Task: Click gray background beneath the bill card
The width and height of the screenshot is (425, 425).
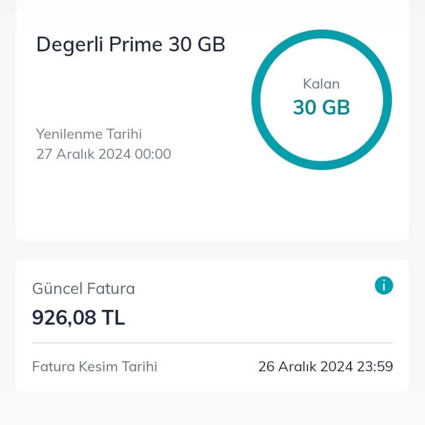Action: (x=212, y=408)
